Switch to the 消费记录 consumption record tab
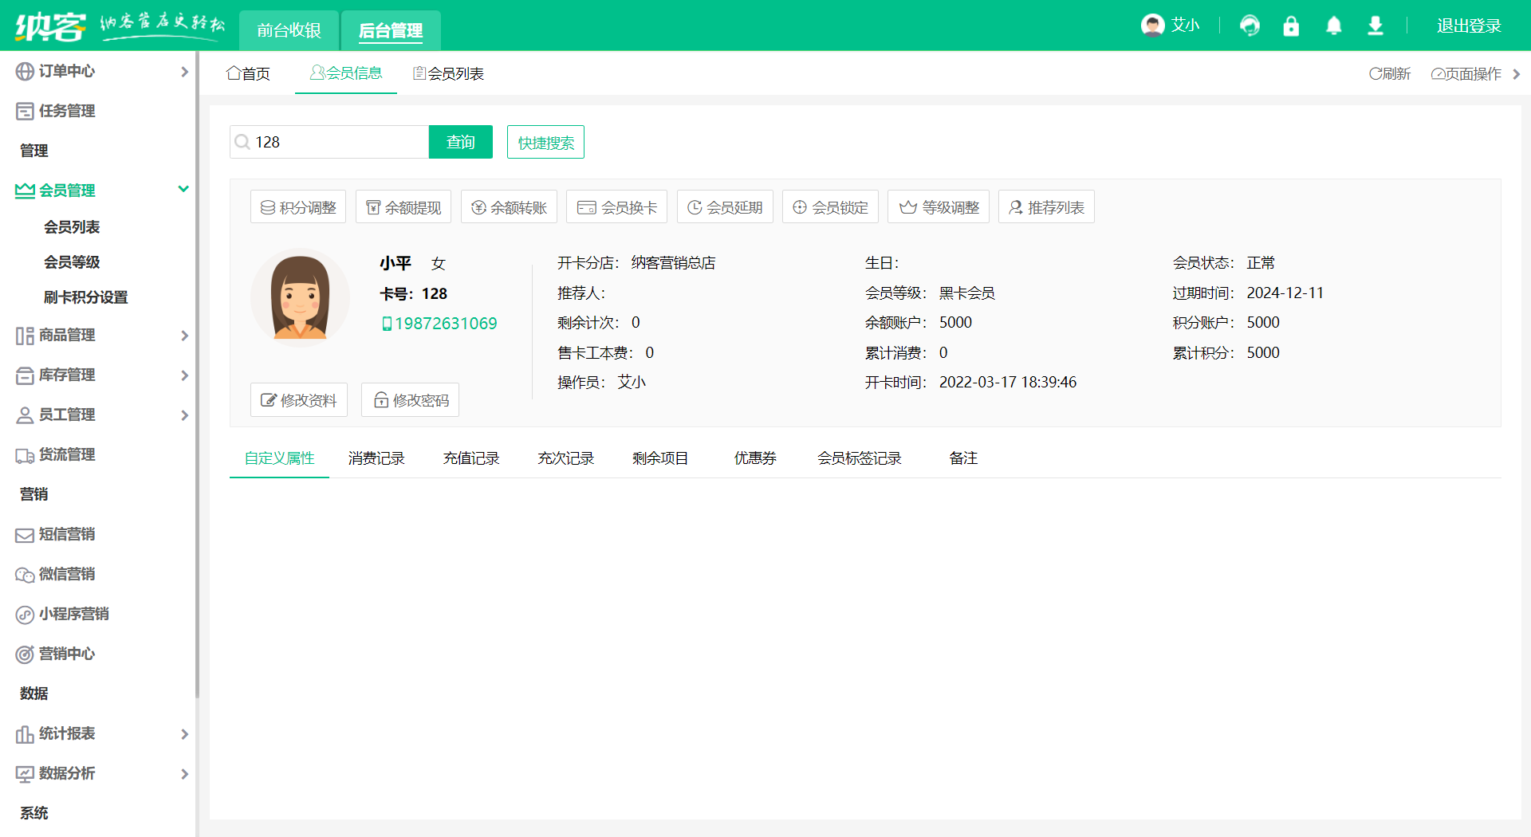Image resolution: width=1531 pixels, height=837 pixels. (x=376, y=458)
